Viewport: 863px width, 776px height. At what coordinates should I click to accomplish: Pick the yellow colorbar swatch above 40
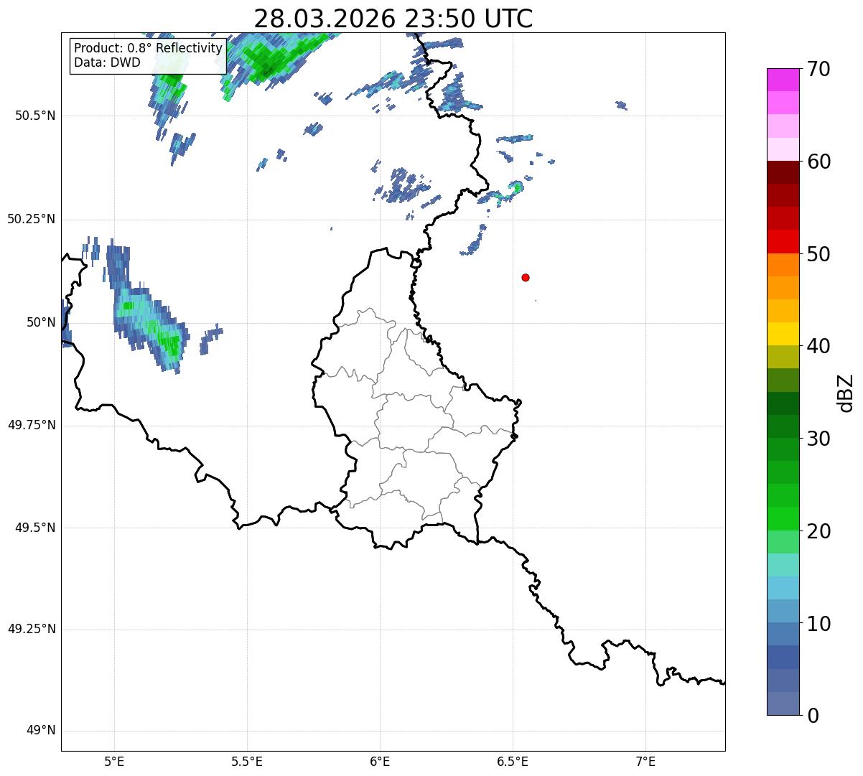783,335
